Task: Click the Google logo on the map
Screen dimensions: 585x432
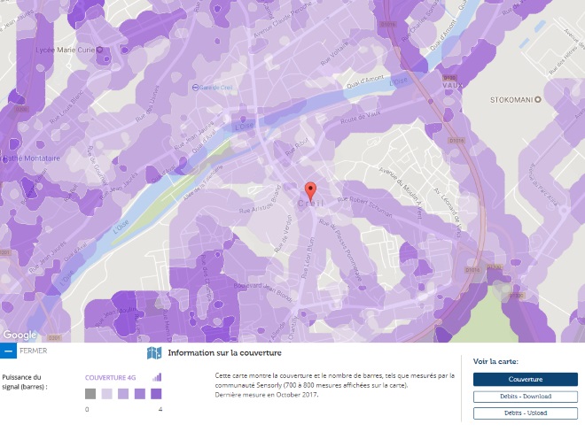Action: coord(19,335)
